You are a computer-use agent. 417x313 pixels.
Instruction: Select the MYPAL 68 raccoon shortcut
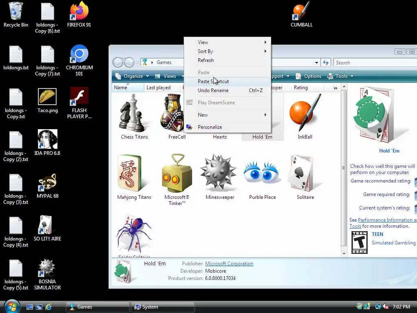(47, 186)
